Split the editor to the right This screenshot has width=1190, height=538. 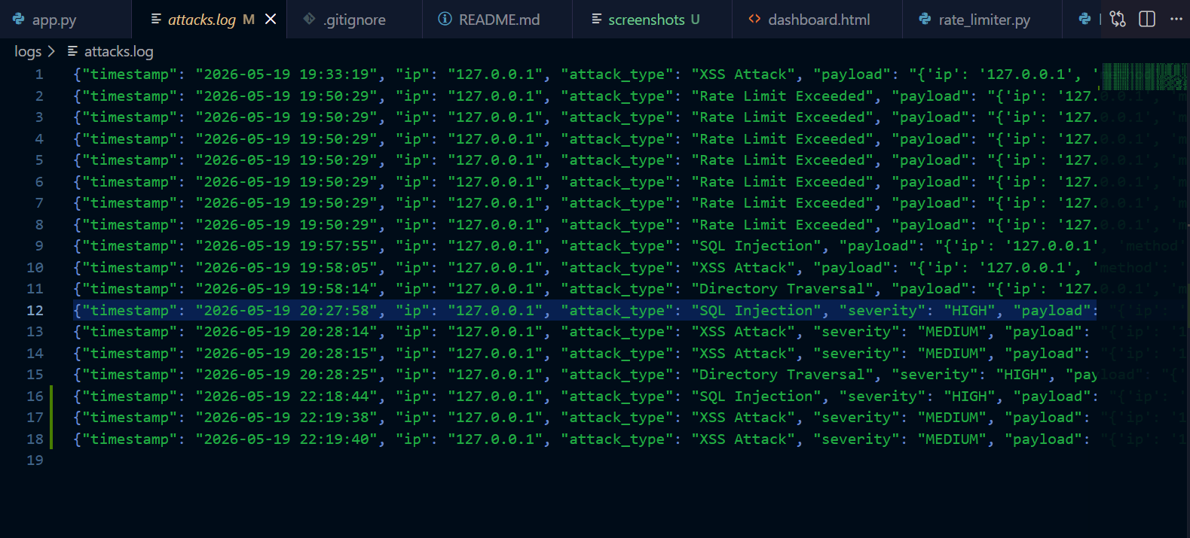tap(1147, 20)
